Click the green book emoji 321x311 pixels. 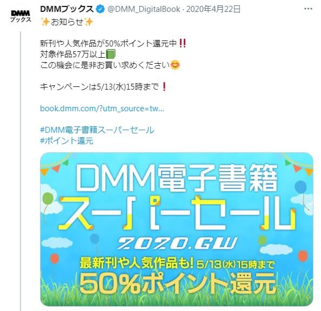(111, 54)
